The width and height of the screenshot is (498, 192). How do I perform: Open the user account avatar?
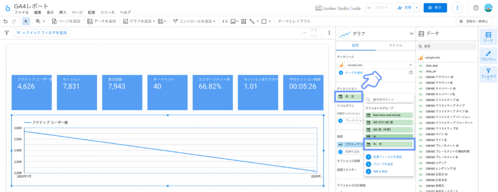tap(488, 8)
